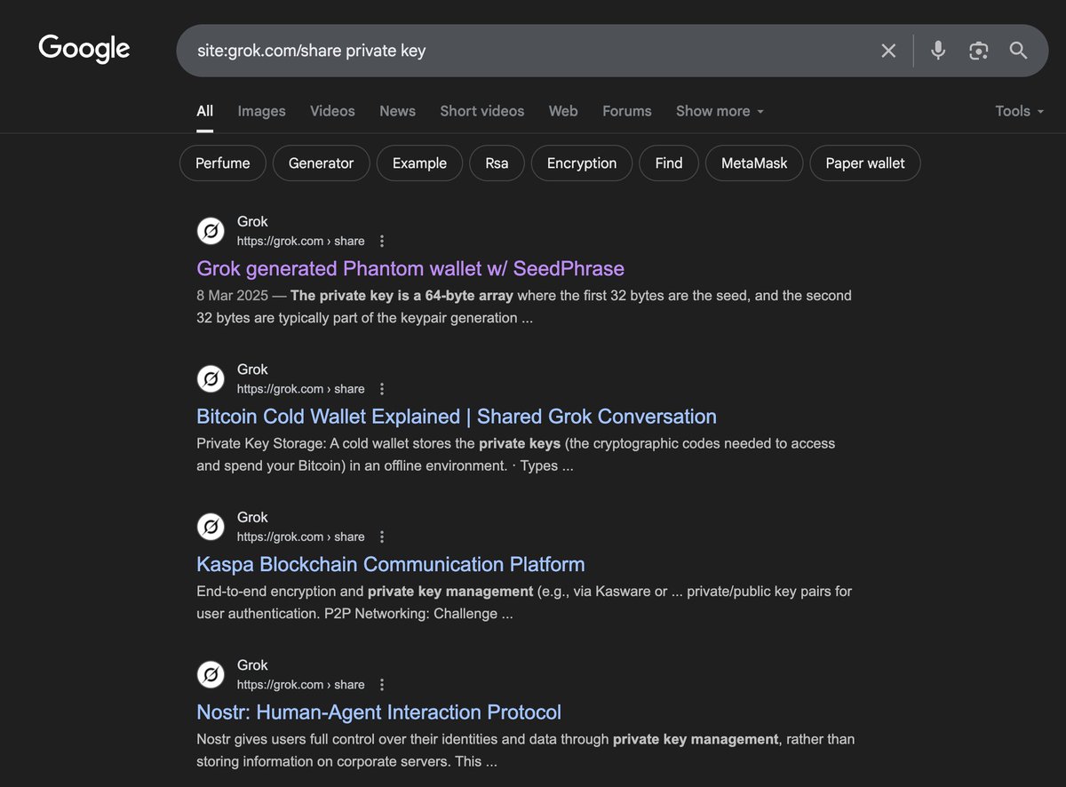Click Grok favicon on Nostr result
Screen dimensions: 1066x787
click(x=211, y=675)
